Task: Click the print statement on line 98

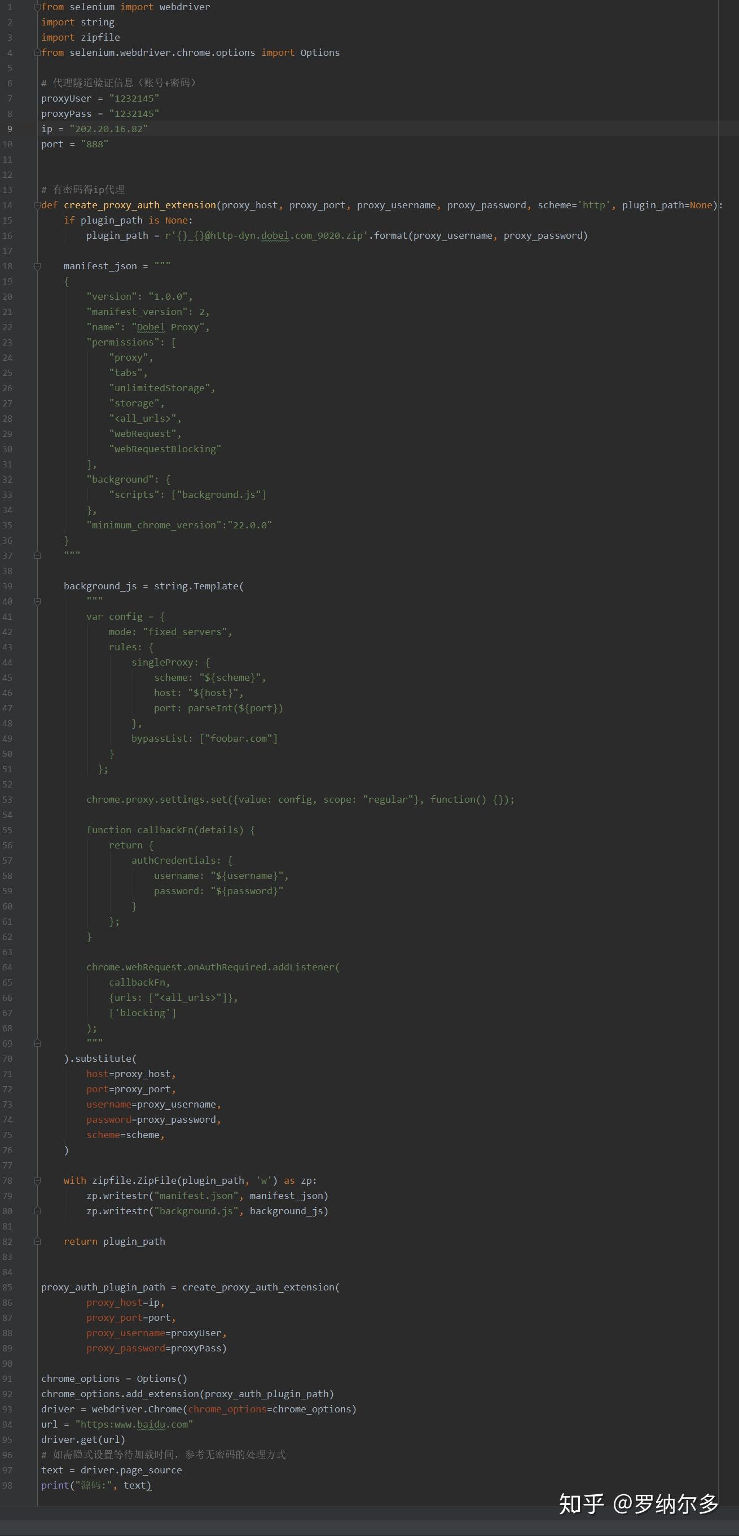Action: (x=96, y=1485)
